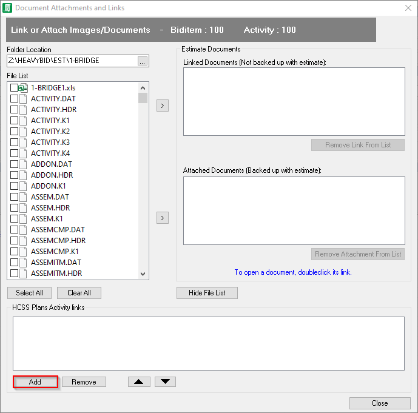Enable the ACTIVITY.K1 checkbox
Viewport: 418px width, 413px height.
[14, 121]
